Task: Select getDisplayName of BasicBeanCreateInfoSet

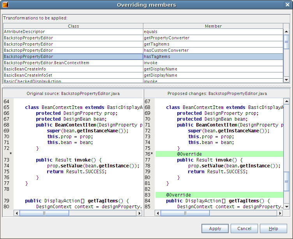Action: [x=213, y=75]
